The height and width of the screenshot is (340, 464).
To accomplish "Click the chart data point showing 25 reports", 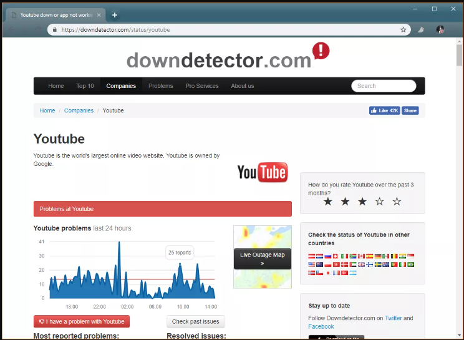I will pos(180,264).
